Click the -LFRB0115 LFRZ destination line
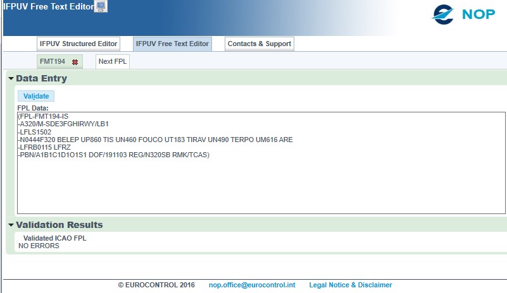507x293 pixels. (44, 147)
